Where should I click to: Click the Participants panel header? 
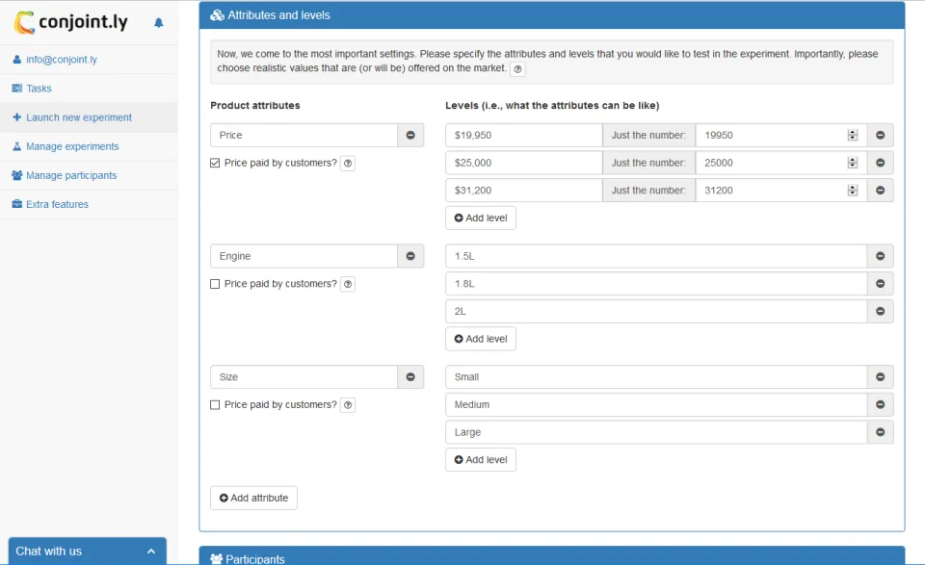[551, 556]
